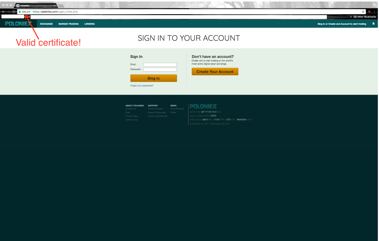Reload the page with the refresh icon

point(14,12)
